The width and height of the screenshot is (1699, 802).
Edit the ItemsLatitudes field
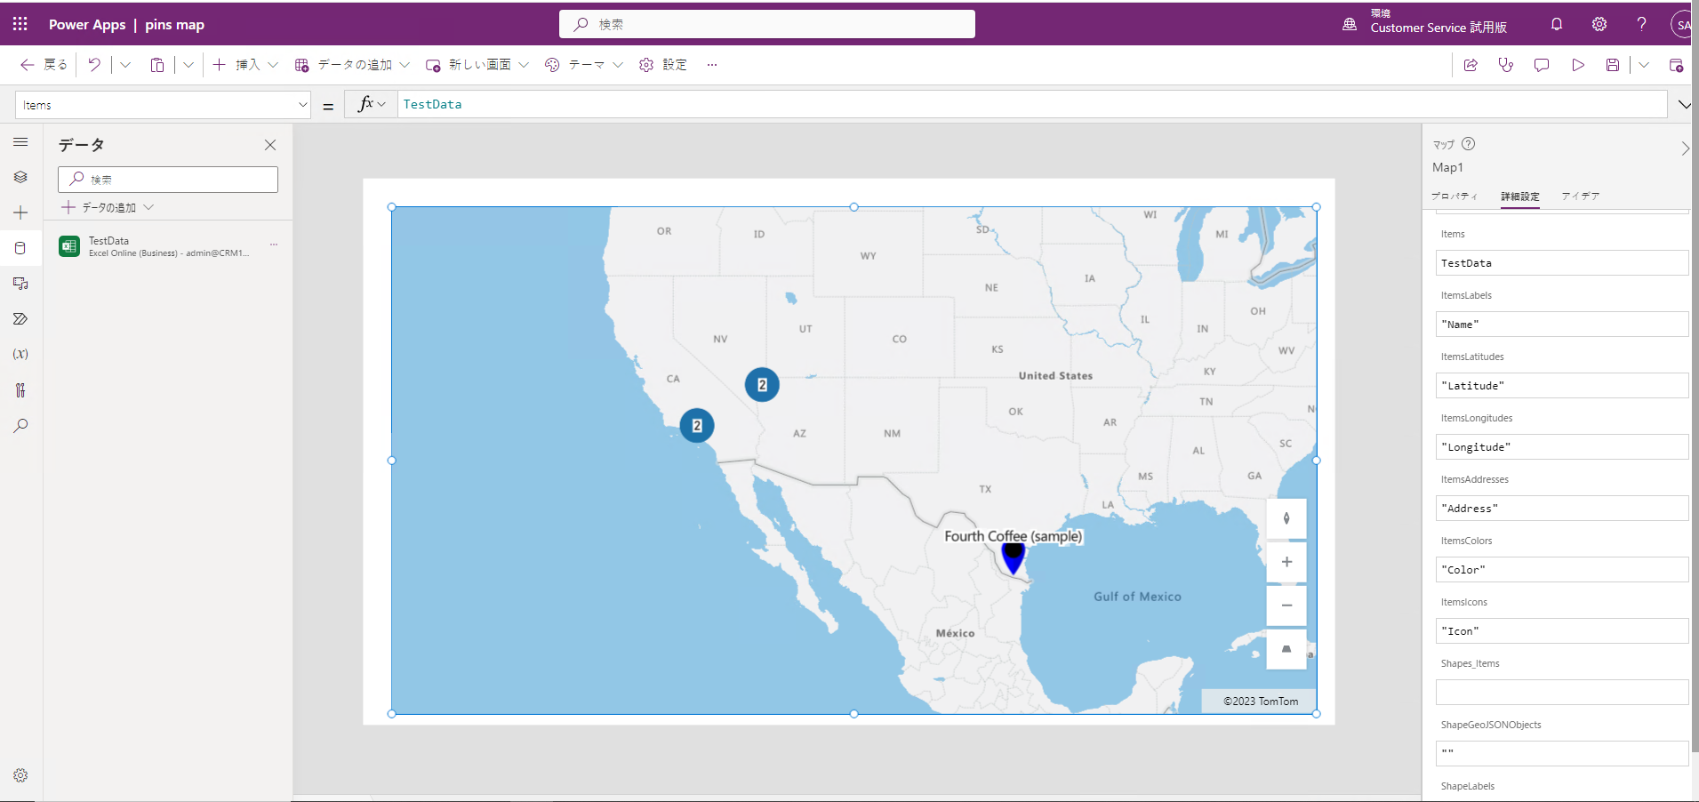click(x=1562, y=386)
